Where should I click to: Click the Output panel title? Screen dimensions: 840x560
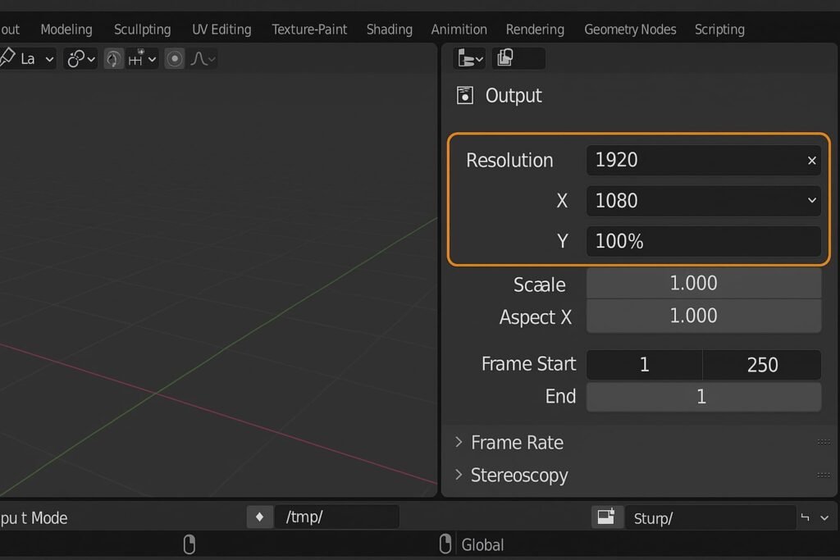click(x=514, y=96)
